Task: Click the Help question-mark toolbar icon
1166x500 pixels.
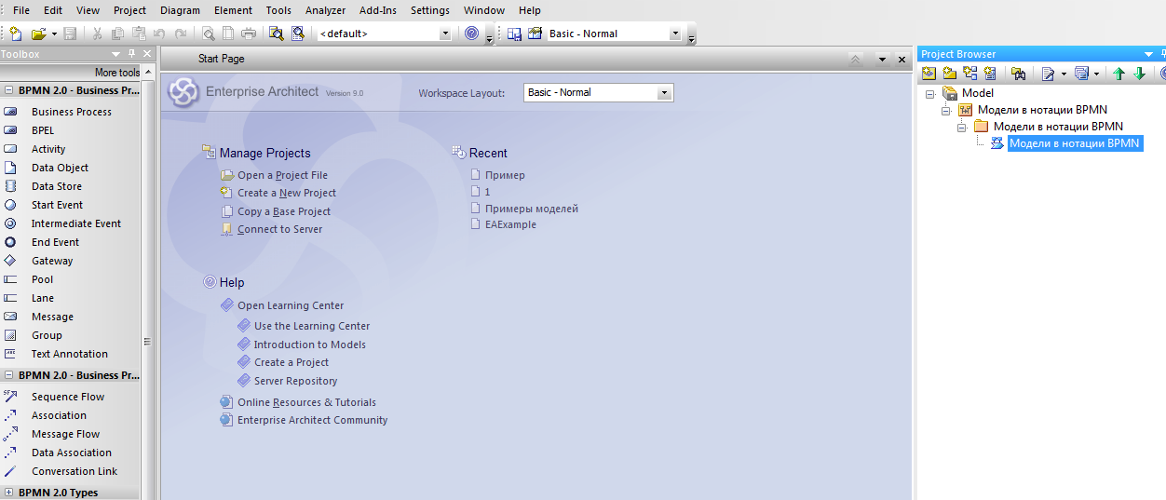Action: [x=472, y=34]
